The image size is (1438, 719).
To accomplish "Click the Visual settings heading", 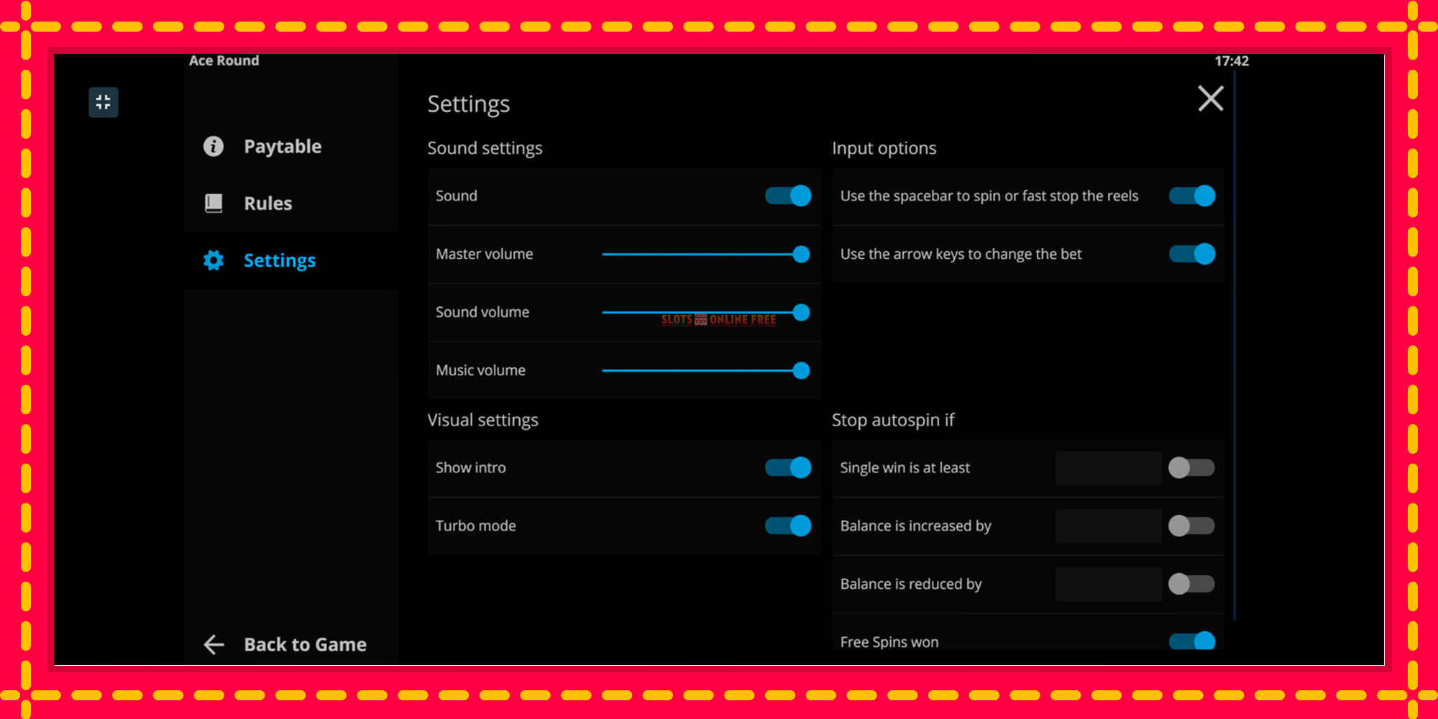I will [482, 420].
